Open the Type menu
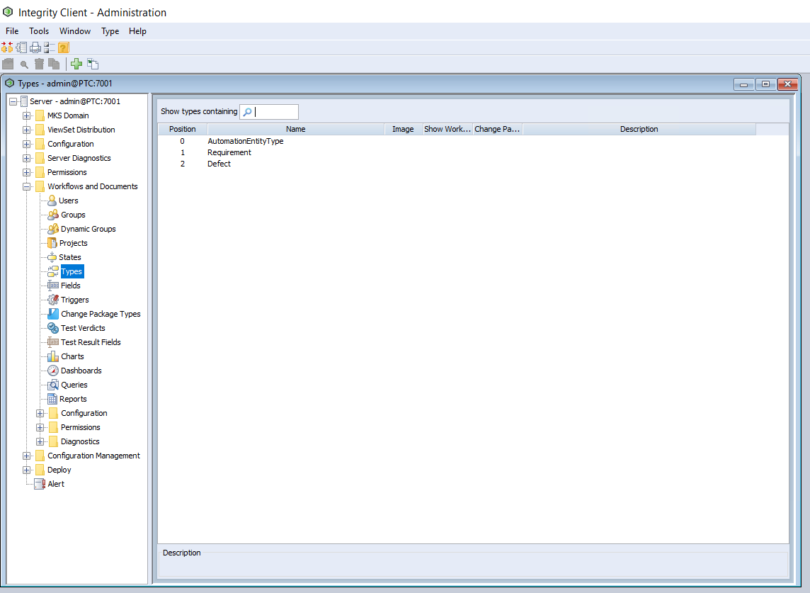 point(110,31)
